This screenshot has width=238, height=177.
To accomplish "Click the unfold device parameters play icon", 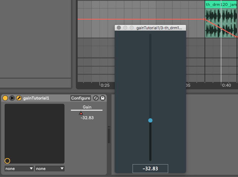I will pos(12,98).
